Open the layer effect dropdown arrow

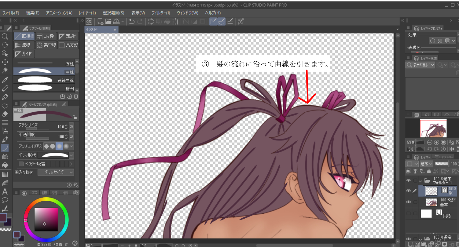click(x=454, y=41)
